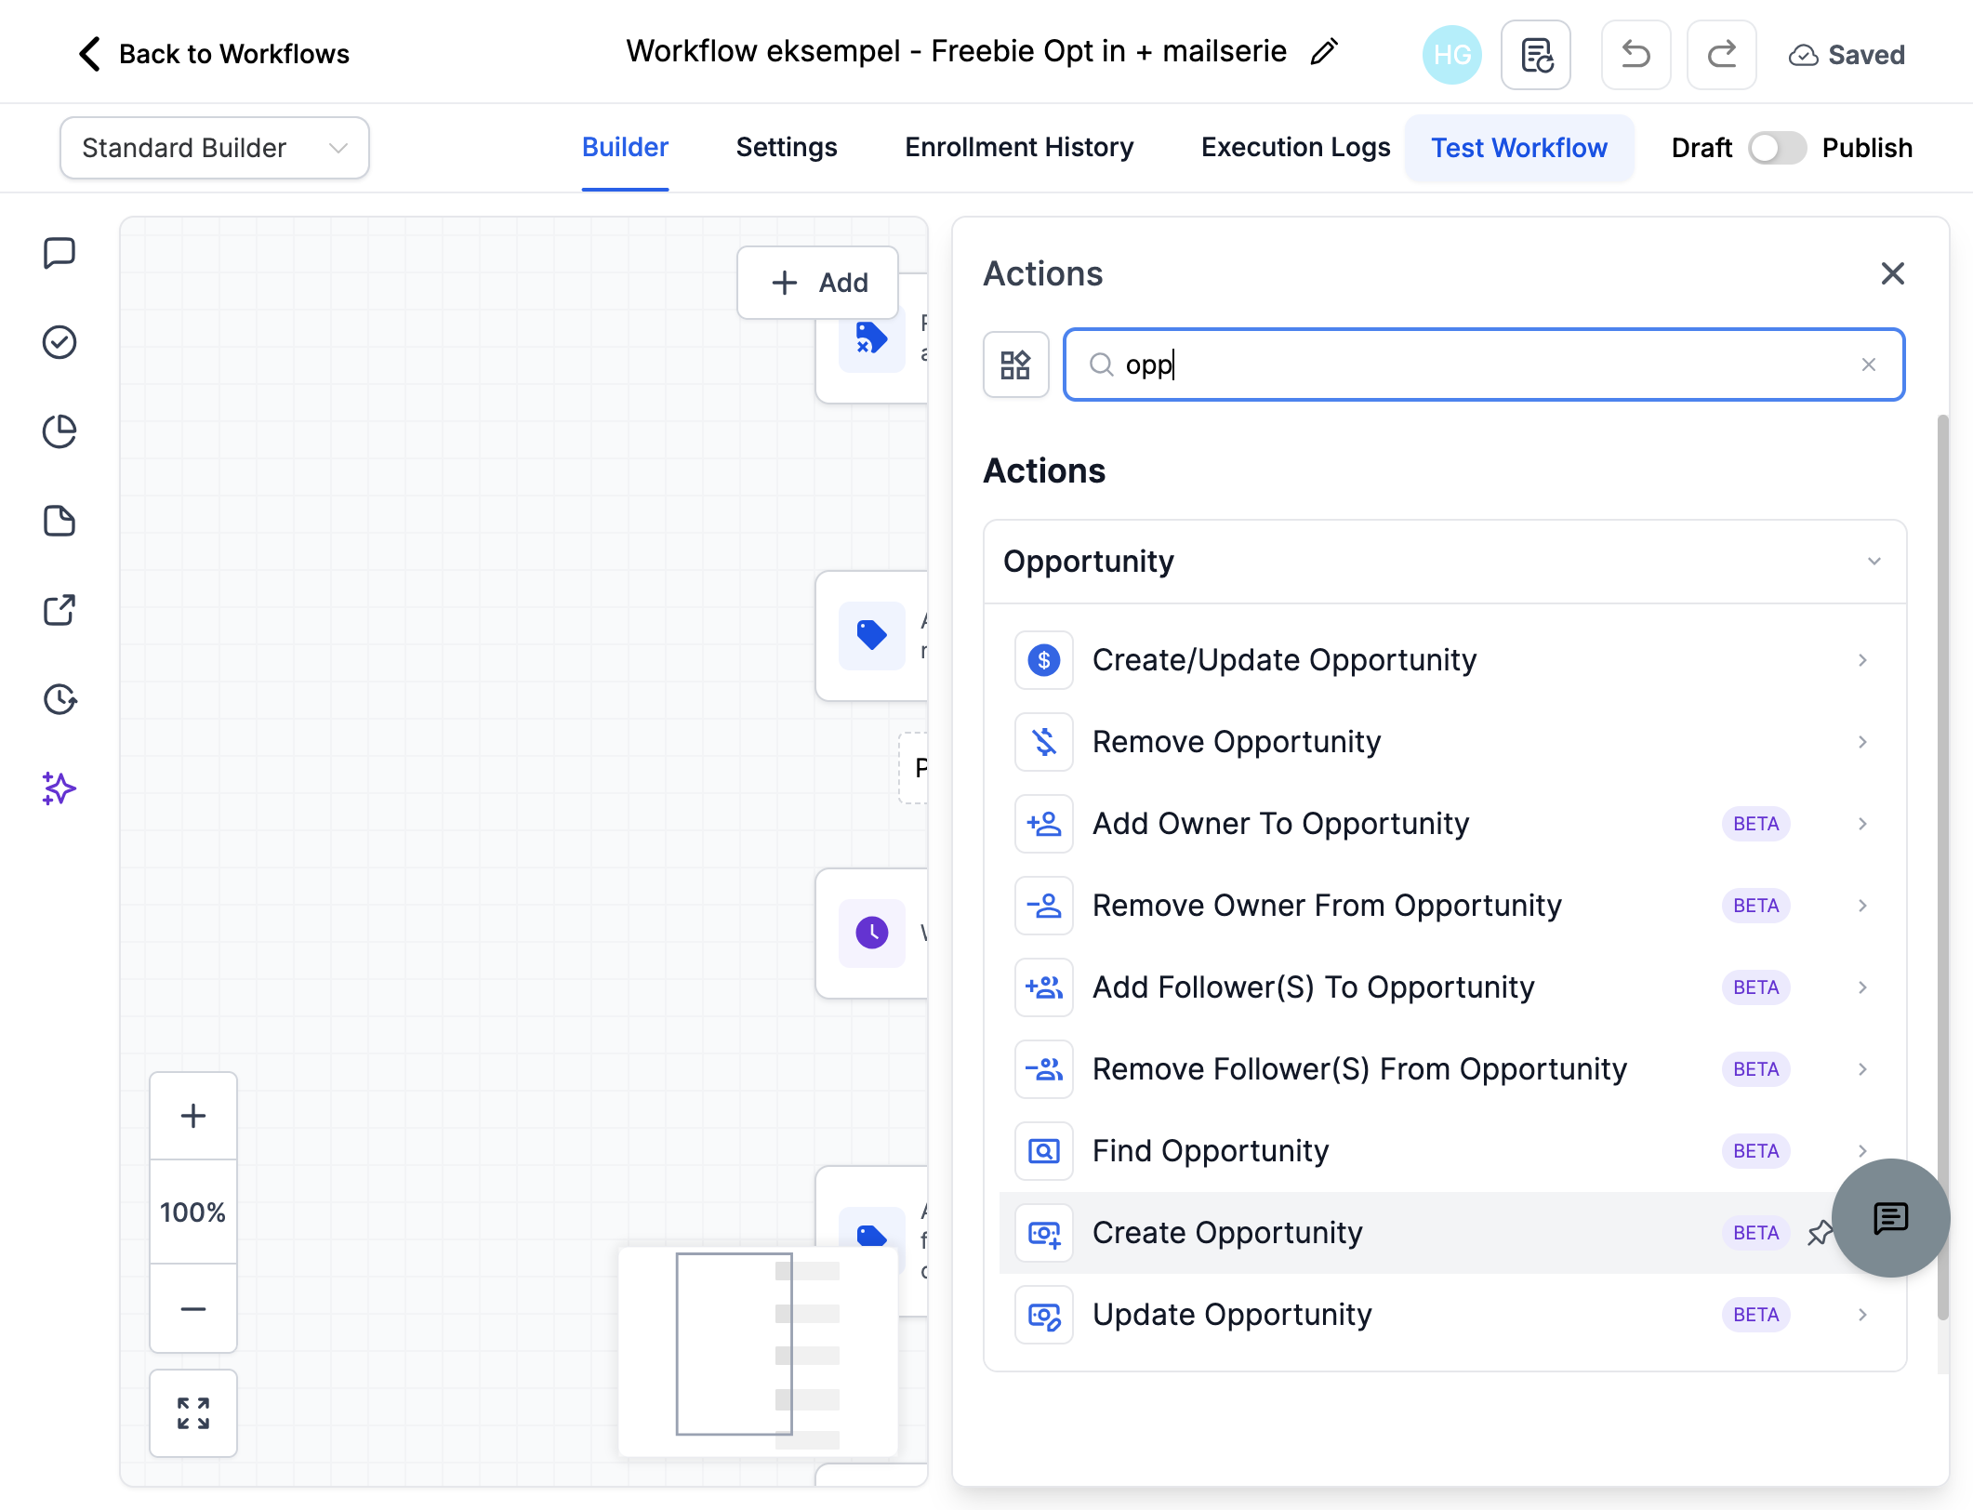Click the external link sidebar icon
The height and width of the screenshot is (1510, 1973).
pos(60,610)
